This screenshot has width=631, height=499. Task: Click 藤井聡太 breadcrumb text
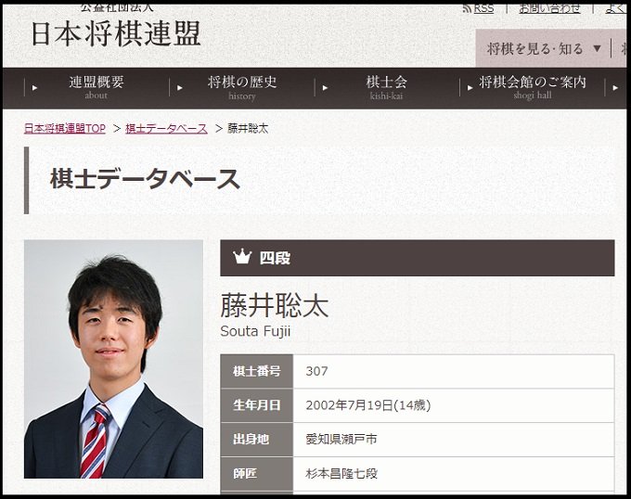248,129
